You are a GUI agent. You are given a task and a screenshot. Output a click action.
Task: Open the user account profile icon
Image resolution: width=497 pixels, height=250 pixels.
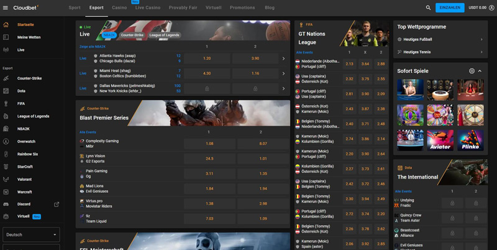(491, 7)
